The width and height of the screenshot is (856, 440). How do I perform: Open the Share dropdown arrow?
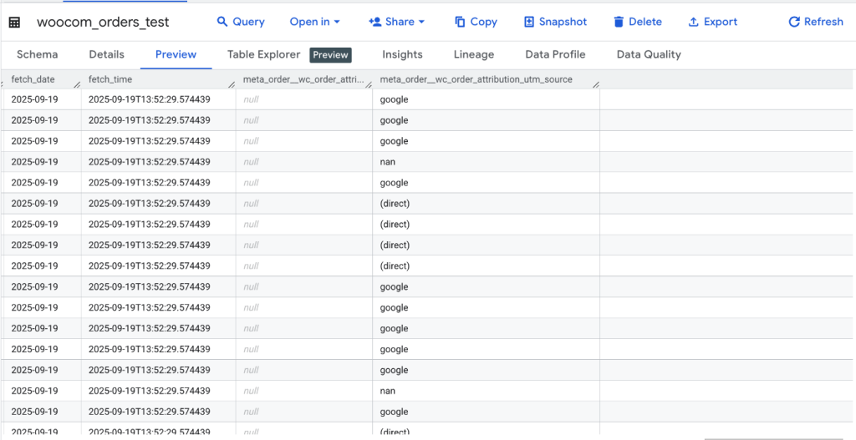(421, 22)
